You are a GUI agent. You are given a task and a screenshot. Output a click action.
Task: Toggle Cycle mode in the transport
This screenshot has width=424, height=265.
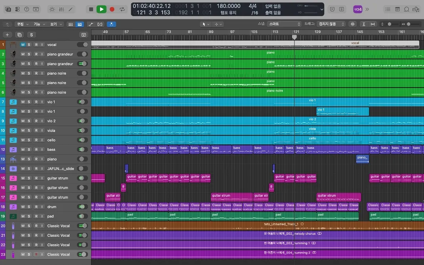(x=122, y=9)
